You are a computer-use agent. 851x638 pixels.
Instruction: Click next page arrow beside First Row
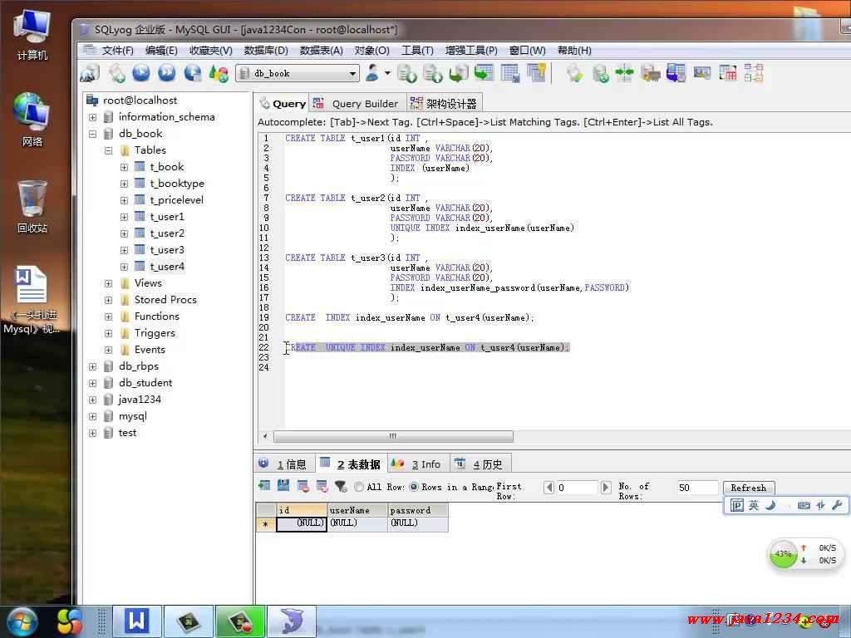click(606, 487)
